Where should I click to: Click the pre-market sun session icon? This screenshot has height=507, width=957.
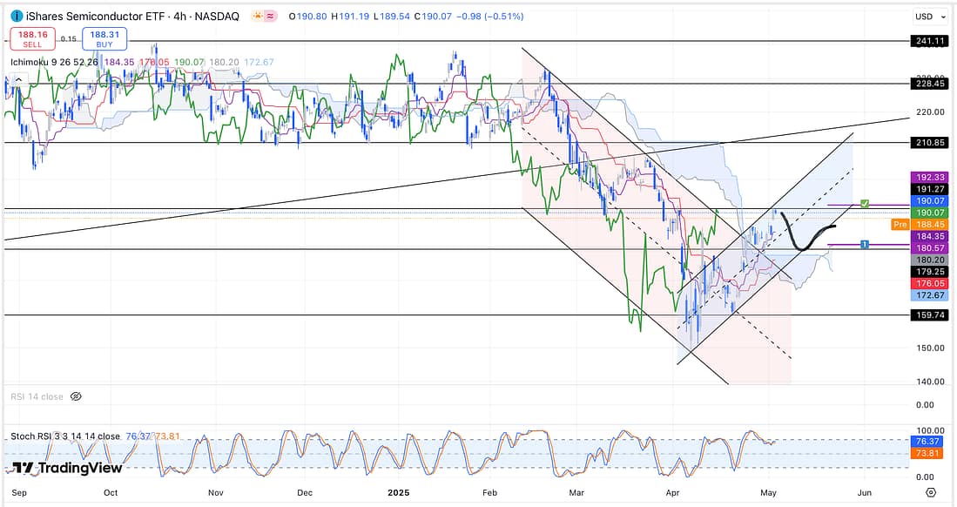[258, 17]
